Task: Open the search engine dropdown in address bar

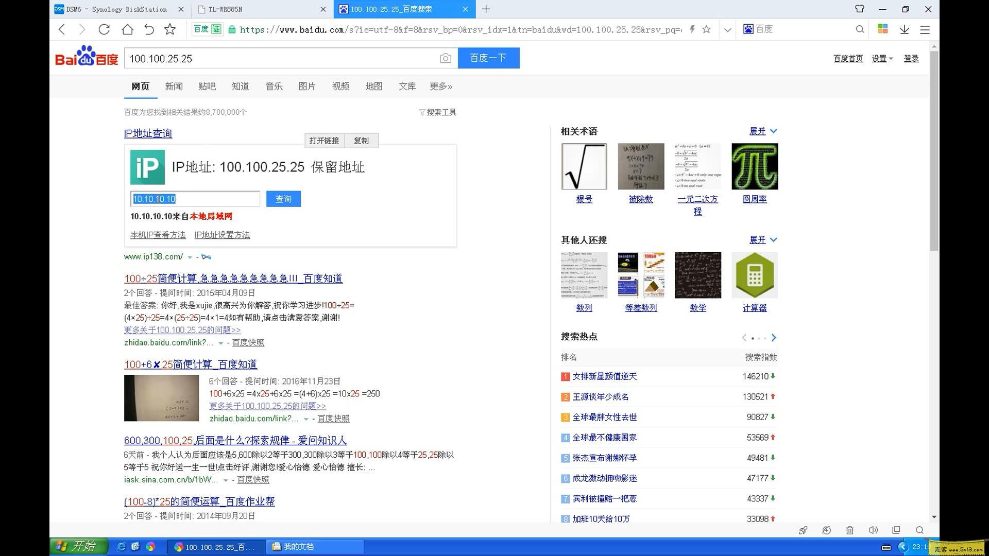Action: click(x=728, y=29)
